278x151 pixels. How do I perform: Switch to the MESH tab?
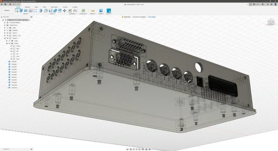36,7
